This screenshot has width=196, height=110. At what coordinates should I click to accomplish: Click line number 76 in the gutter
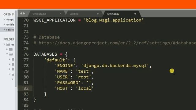(26, 54)
